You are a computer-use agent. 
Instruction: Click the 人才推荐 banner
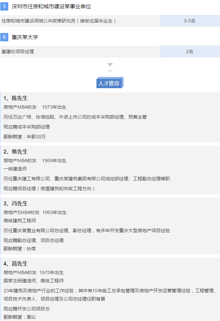[109, 83]
